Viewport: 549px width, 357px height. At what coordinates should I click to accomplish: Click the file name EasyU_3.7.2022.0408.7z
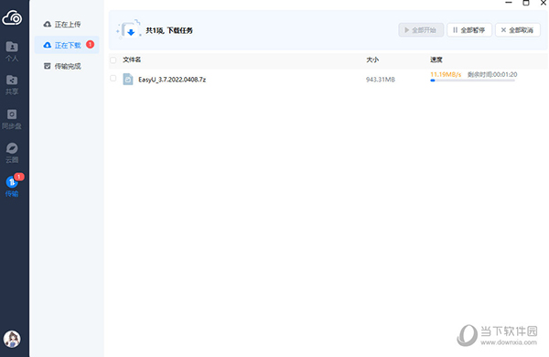click(x=172, y=80)
